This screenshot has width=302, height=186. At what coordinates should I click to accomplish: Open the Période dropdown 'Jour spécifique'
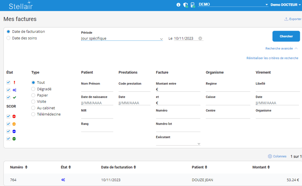(122, 39)
